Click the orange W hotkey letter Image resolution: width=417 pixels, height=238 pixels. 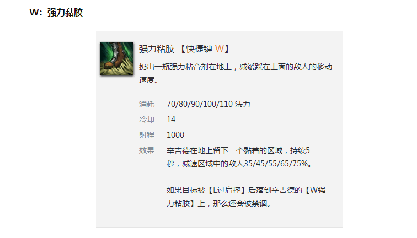[x=219, y=49]
